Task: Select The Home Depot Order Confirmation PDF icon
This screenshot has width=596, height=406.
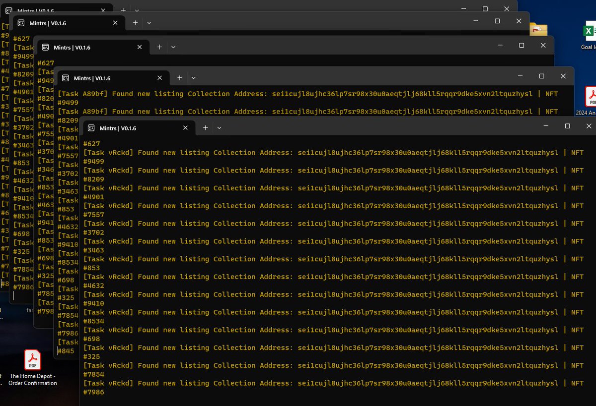Action: pos(33,368)
